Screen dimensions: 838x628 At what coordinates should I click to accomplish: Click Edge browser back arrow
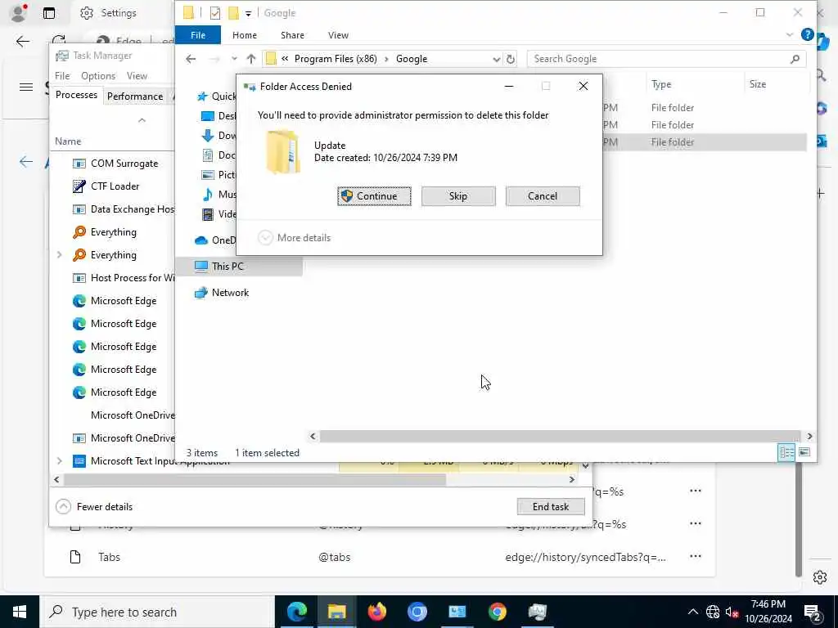22,42
